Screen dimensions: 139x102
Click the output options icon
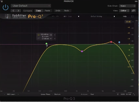pos(118,94)
